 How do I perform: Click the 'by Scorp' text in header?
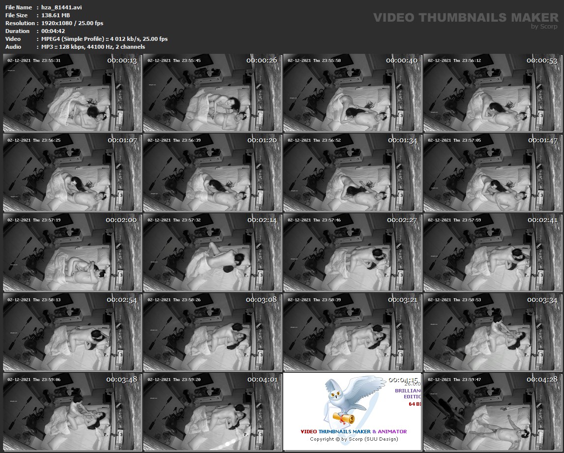point(544,27)
